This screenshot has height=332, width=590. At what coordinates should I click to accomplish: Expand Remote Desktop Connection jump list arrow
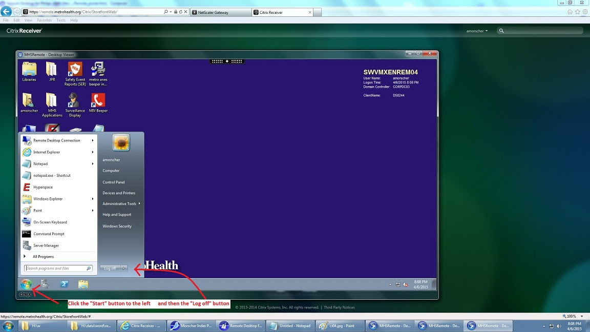click(x=93, y=140)
